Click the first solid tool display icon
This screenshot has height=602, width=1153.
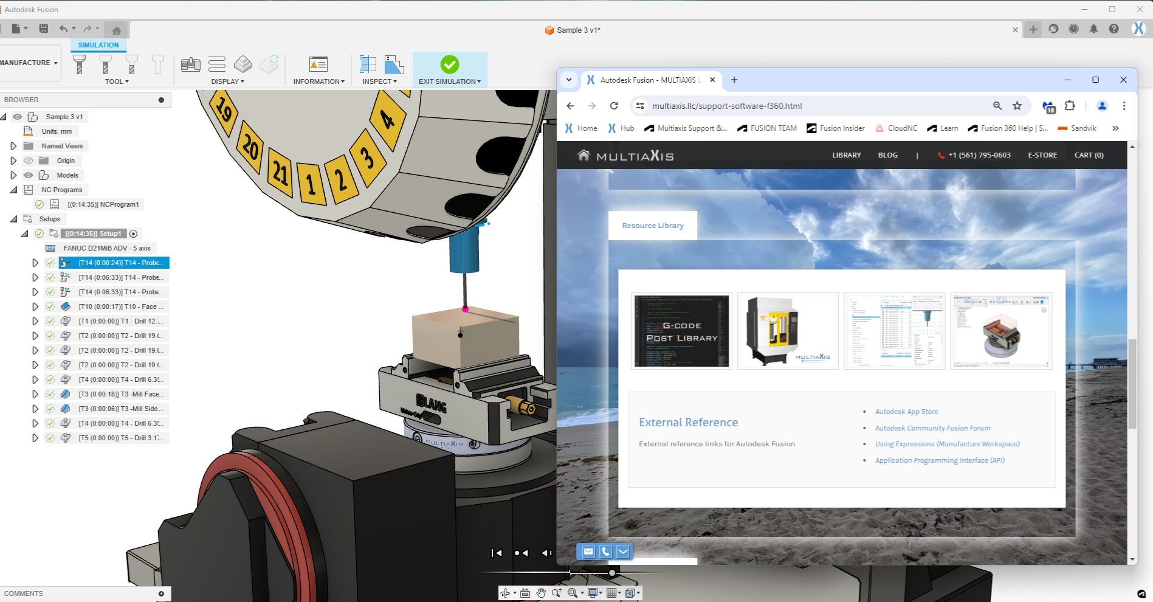click(79, 64)
